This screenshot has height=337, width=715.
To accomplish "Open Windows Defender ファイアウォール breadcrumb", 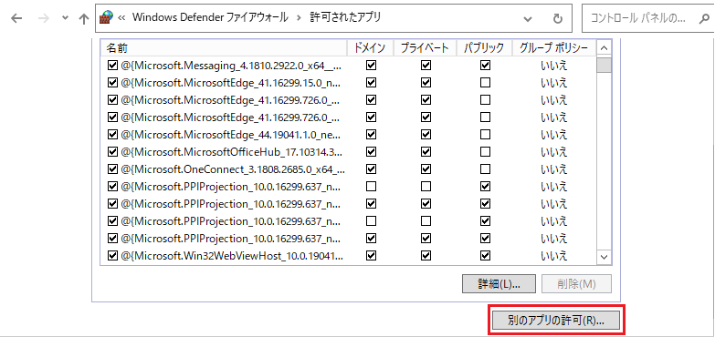I will (x=210, y=17).
